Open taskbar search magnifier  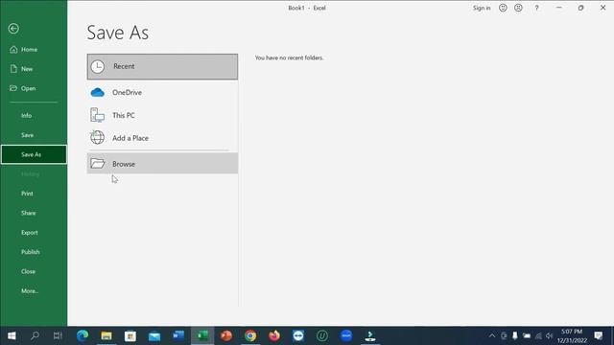pyautogui.click(x=35, y=335)
